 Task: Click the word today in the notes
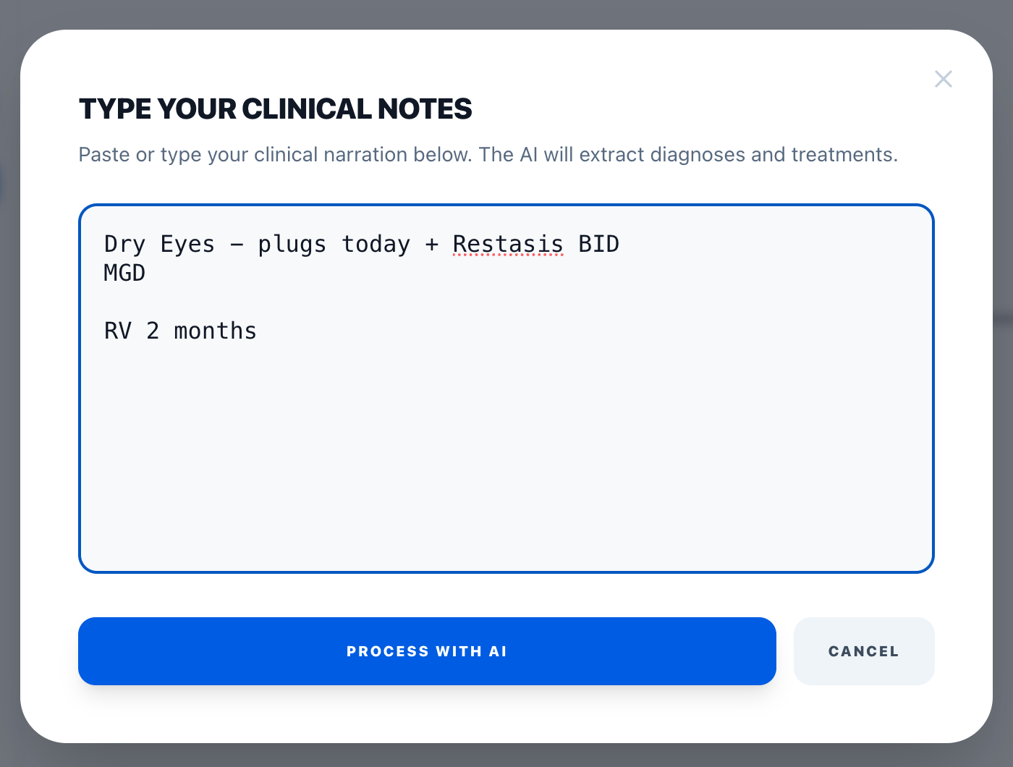click(x=376, y=244)
